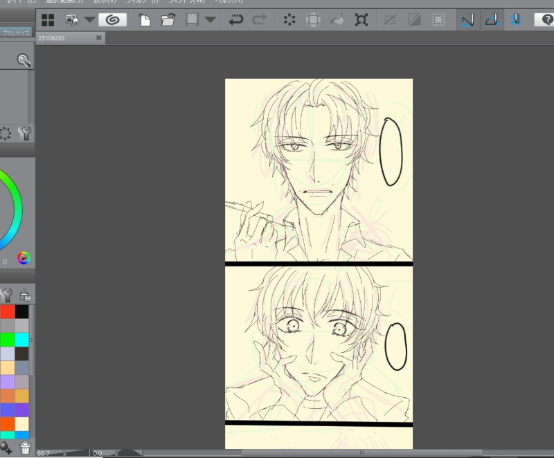Close the 25108292 document tab

click(99, 37)
